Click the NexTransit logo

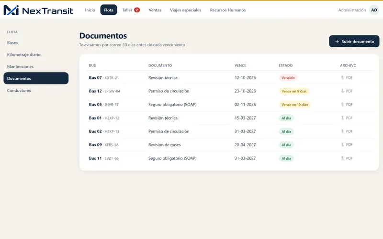click(38, 10)
